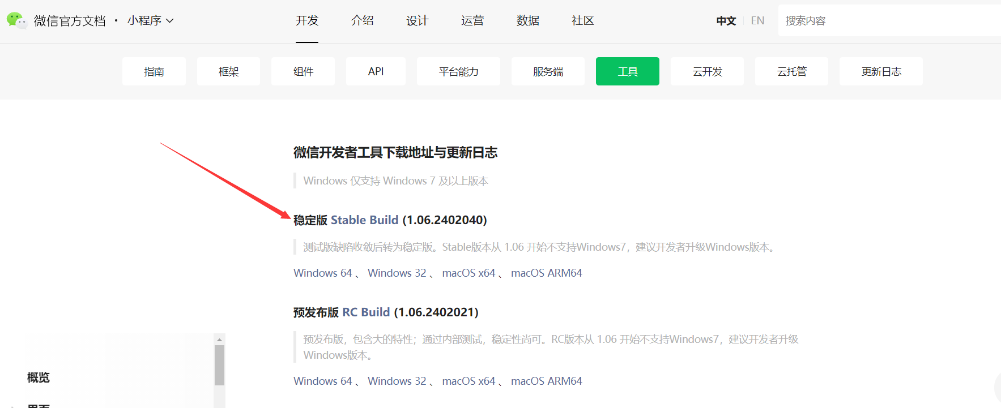Click the WeChat logo icon
Image resolution: width=1001 pixels, height=408 pixels.
[16, 20]
